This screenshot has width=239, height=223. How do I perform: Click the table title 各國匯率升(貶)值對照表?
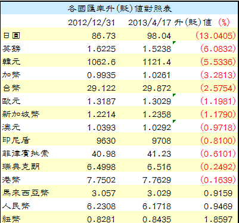(119, 9)
